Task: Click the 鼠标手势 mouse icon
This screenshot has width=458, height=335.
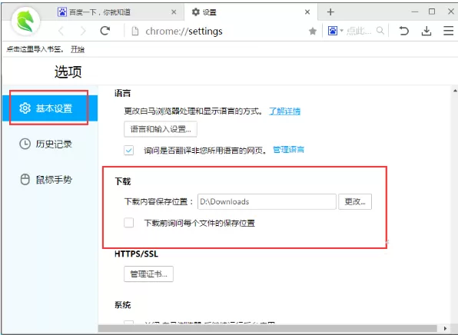Action: (25, 179)
